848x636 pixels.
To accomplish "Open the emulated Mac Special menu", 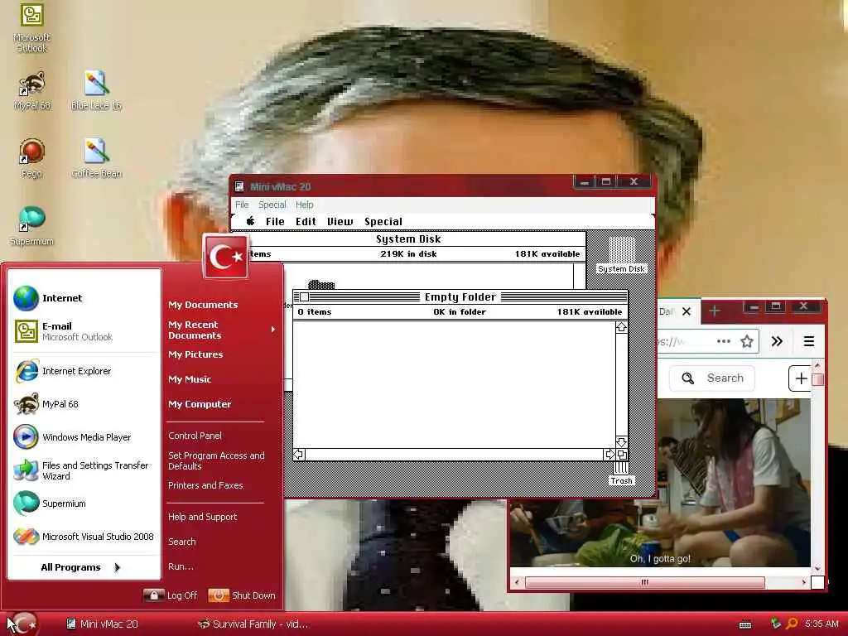I will (x=383, y=221).
